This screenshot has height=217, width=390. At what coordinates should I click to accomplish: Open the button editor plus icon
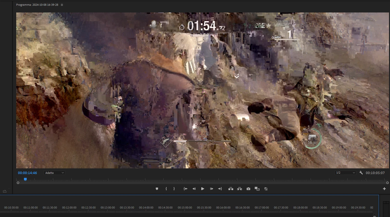[384, 189]
